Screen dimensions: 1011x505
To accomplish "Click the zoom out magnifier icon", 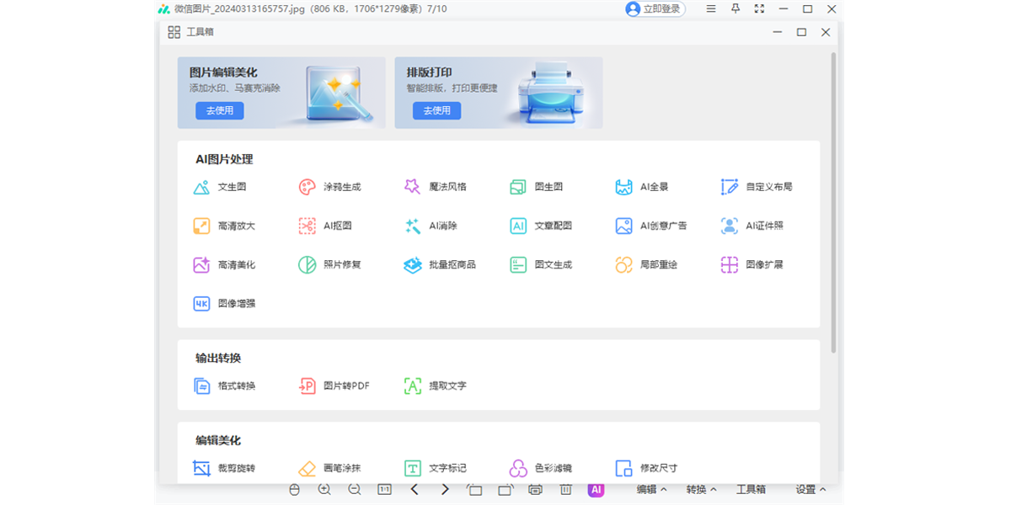I will coord(355,490).
